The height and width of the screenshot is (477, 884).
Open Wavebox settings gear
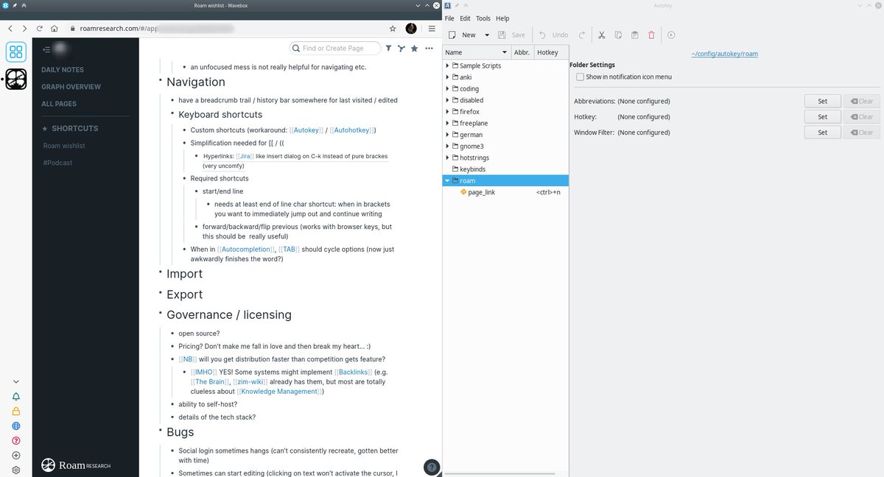16,470
